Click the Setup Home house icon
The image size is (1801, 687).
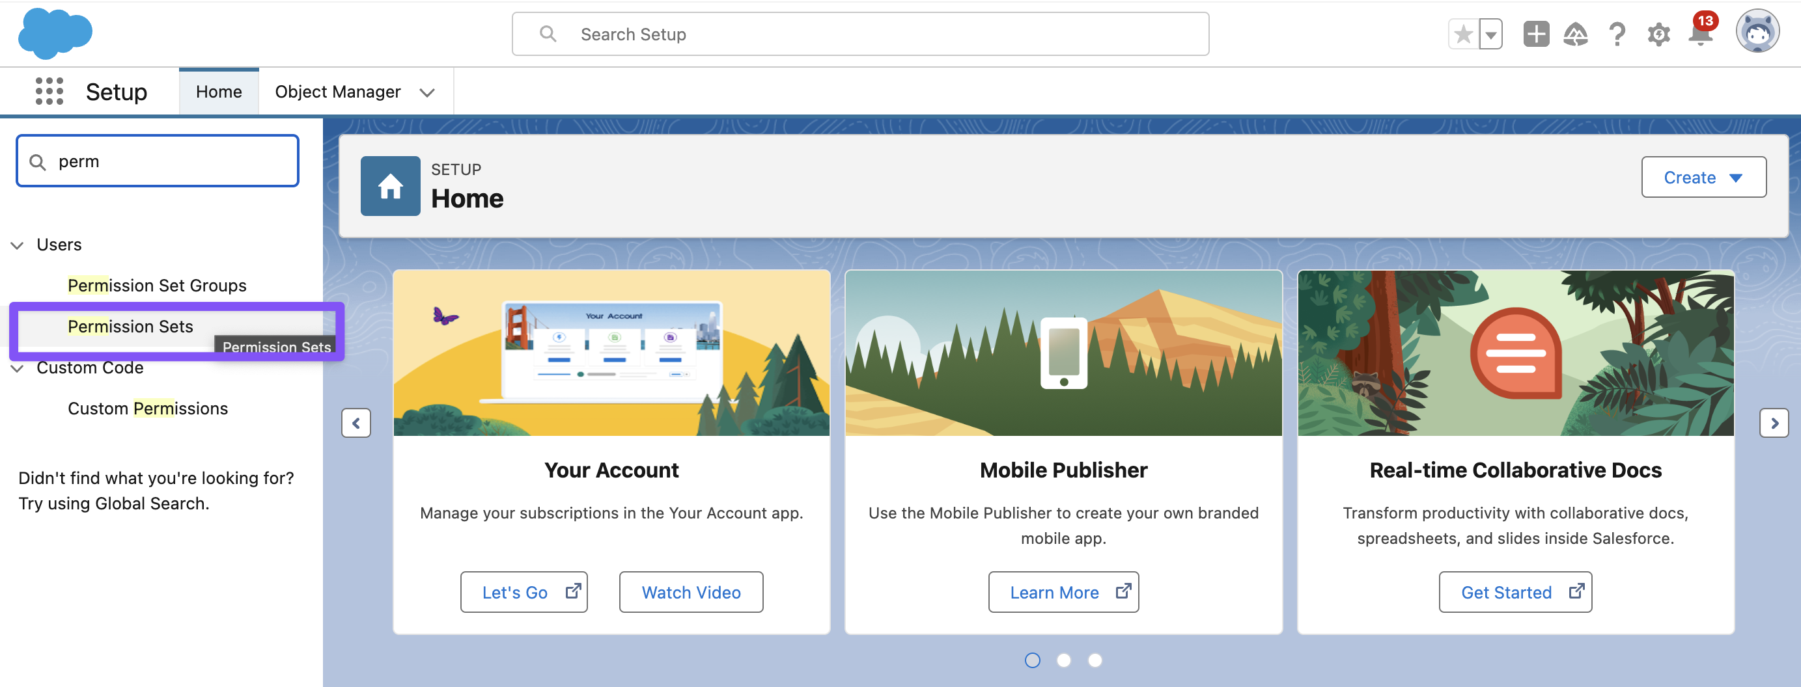pyautogui.click(x=390, y=186)
